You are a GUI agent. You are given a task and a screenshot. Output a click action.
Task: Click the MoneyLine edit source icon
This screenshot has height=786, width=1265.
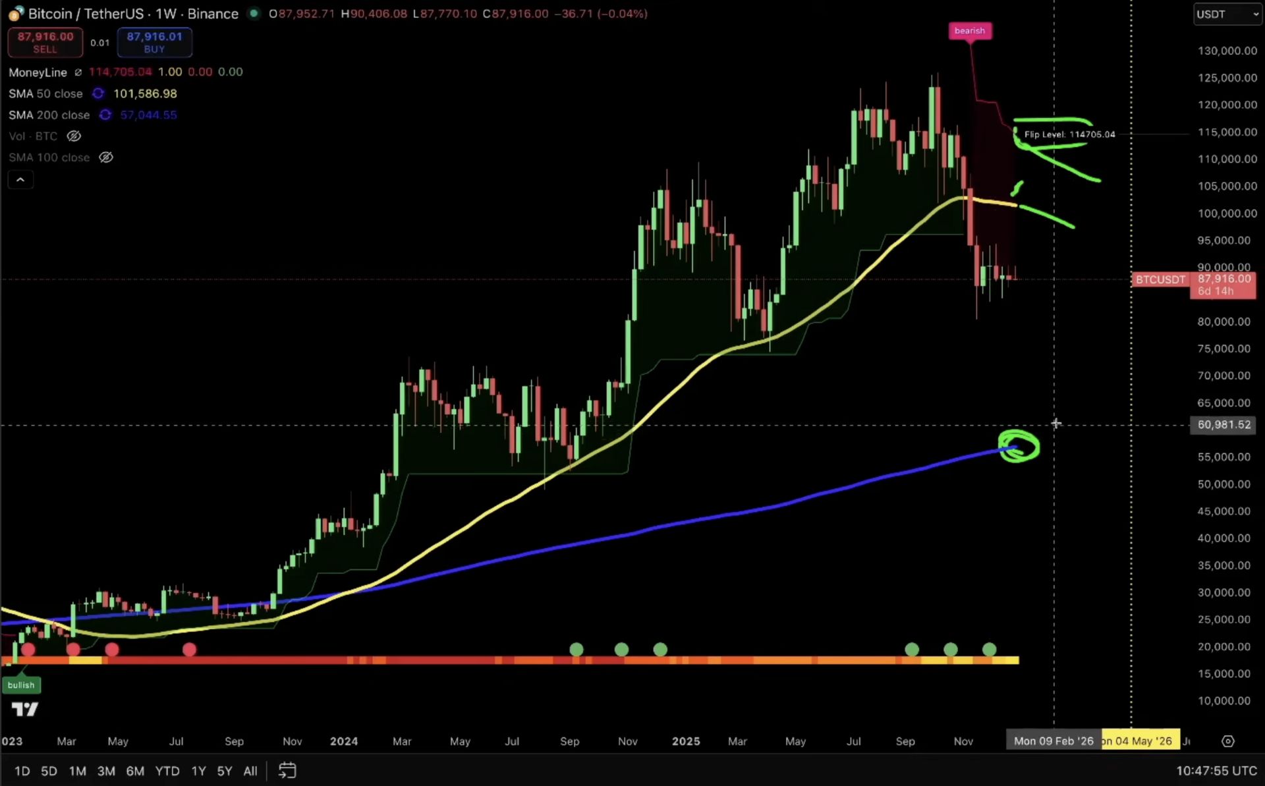point(78,72)
